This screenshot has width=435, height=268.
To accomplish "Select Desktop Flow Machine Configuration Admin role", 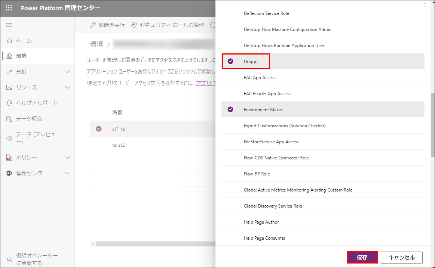I will (323, 29).
